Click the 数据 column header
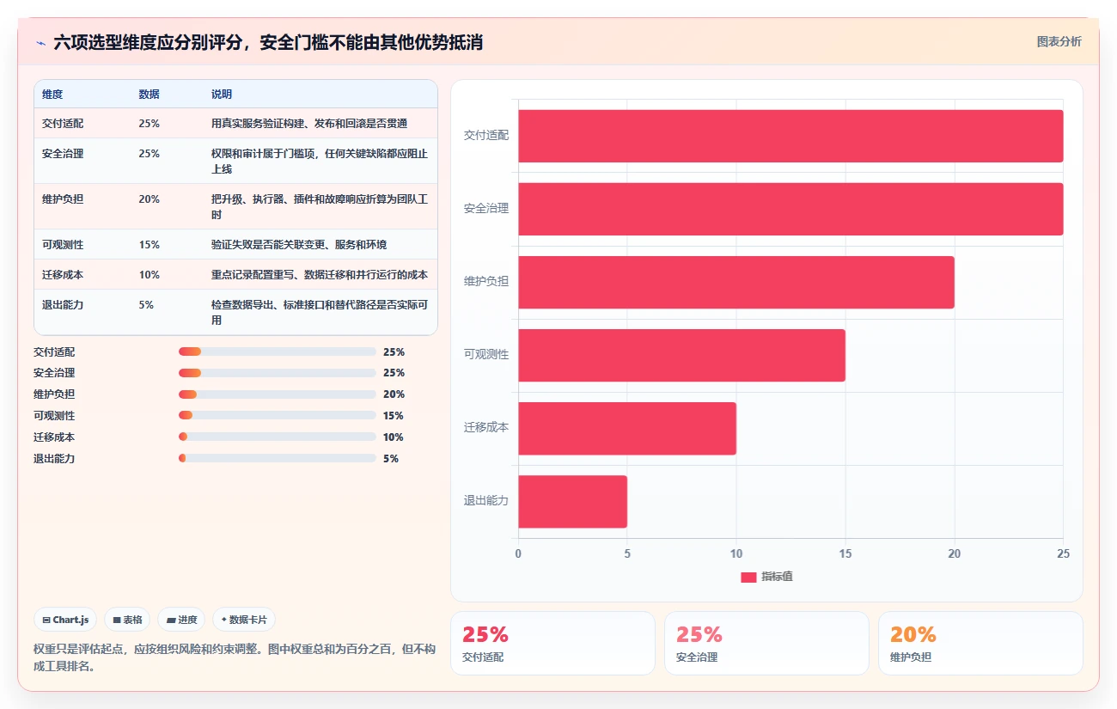 [149, 95]
